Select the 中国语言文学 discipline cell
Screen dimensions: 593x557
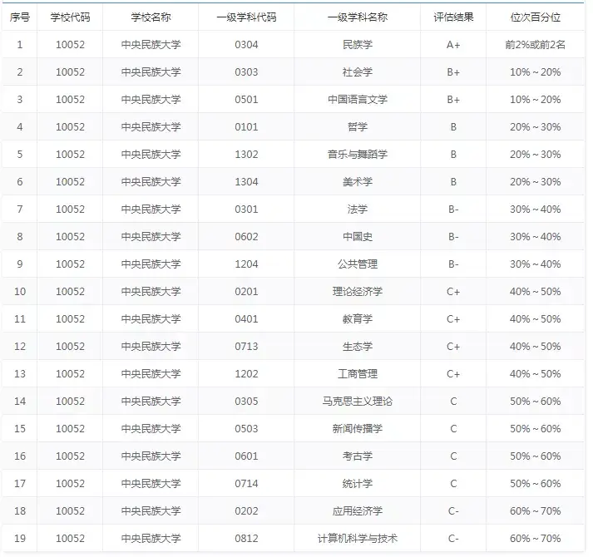(358, 100)
